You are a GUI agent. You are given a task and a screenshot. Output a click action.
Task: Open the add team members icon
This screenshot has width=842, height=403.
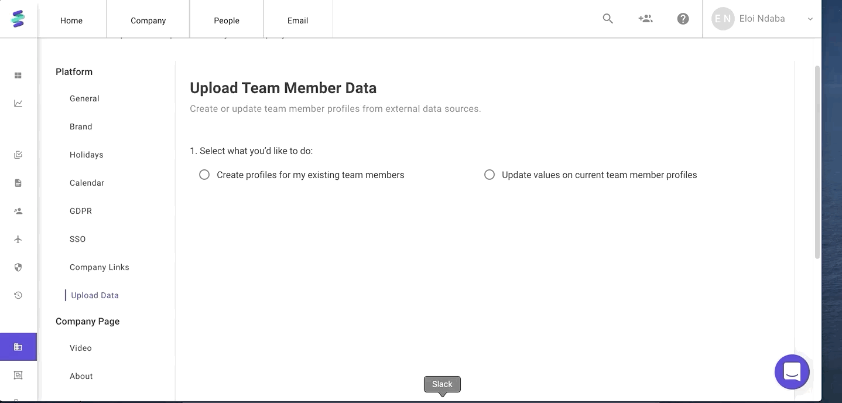coord(645,19)
